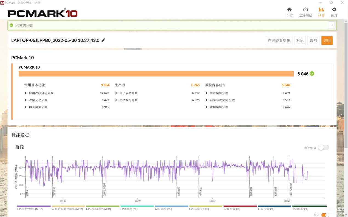Open the question mark help button
The width and height of the screenshot is (348, 217).
(332, 25)
